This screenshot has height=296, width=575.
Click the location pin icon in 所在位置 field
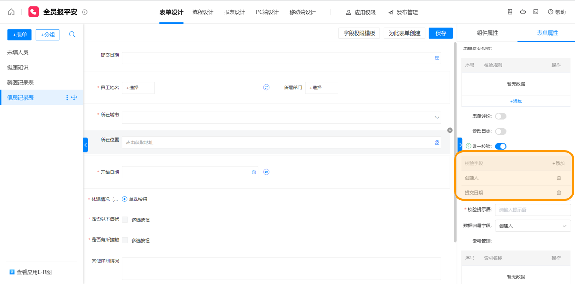pyautogui.click(x=437, y=142)
